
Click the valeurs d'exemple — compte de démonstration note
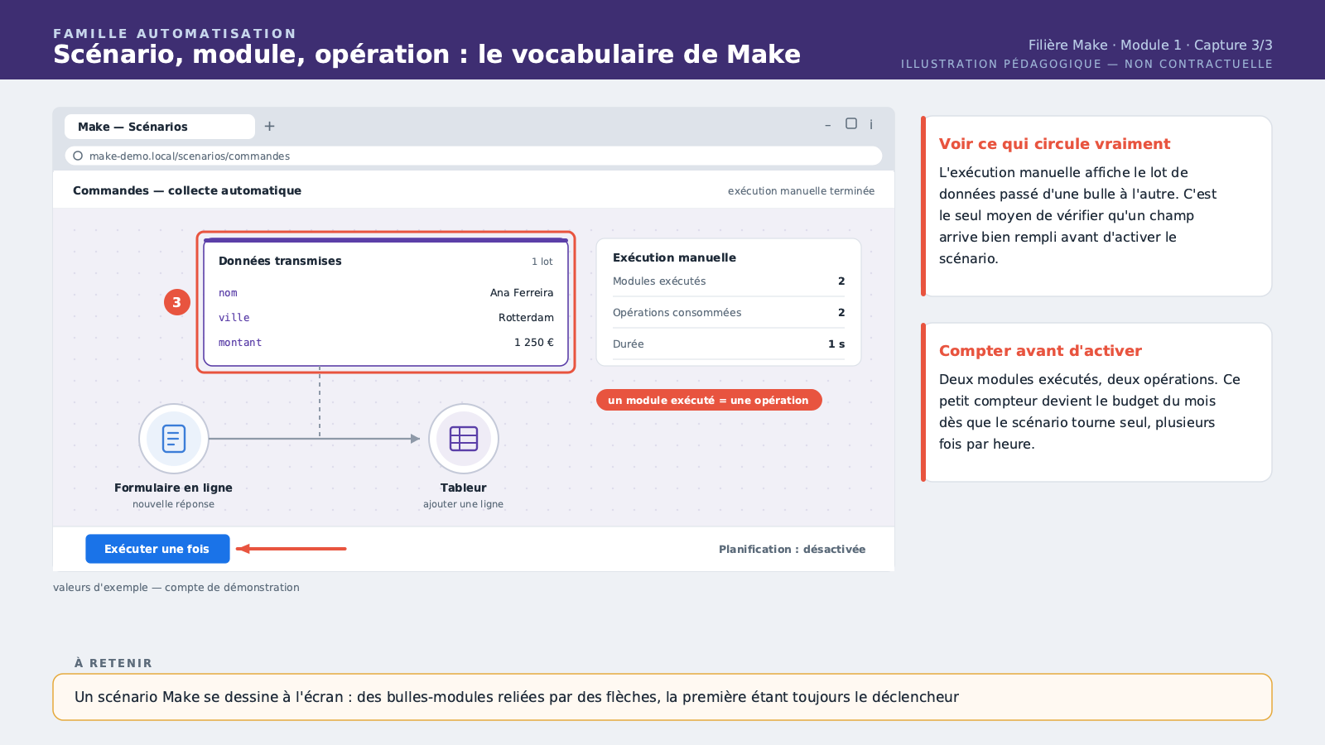(176, 588)
